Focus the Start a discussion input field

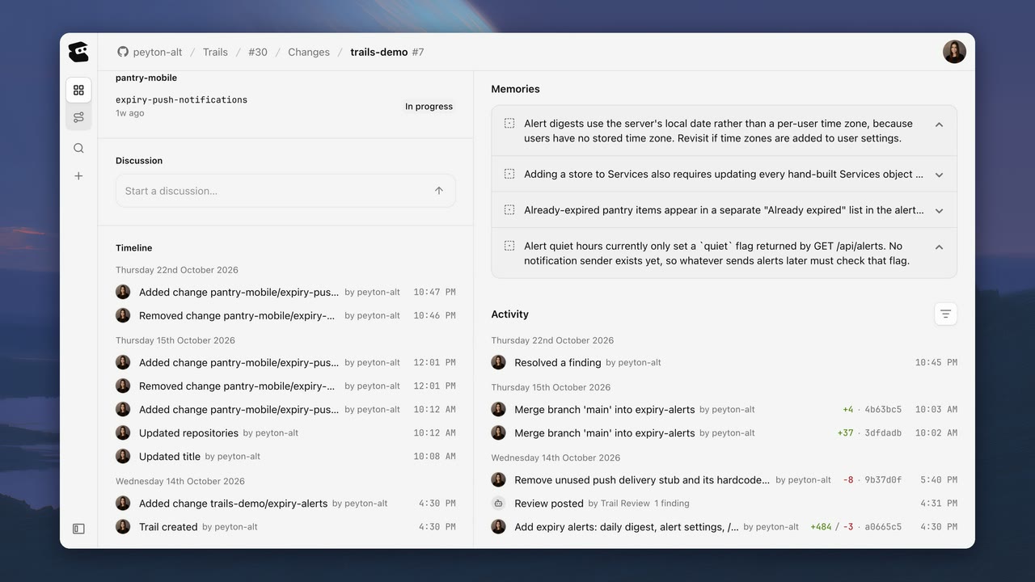[x=285, y=191]
